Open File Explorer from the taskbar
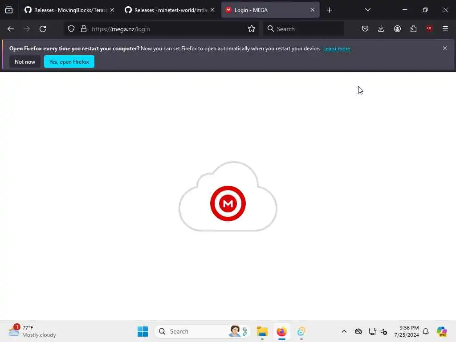 (262, 331)
